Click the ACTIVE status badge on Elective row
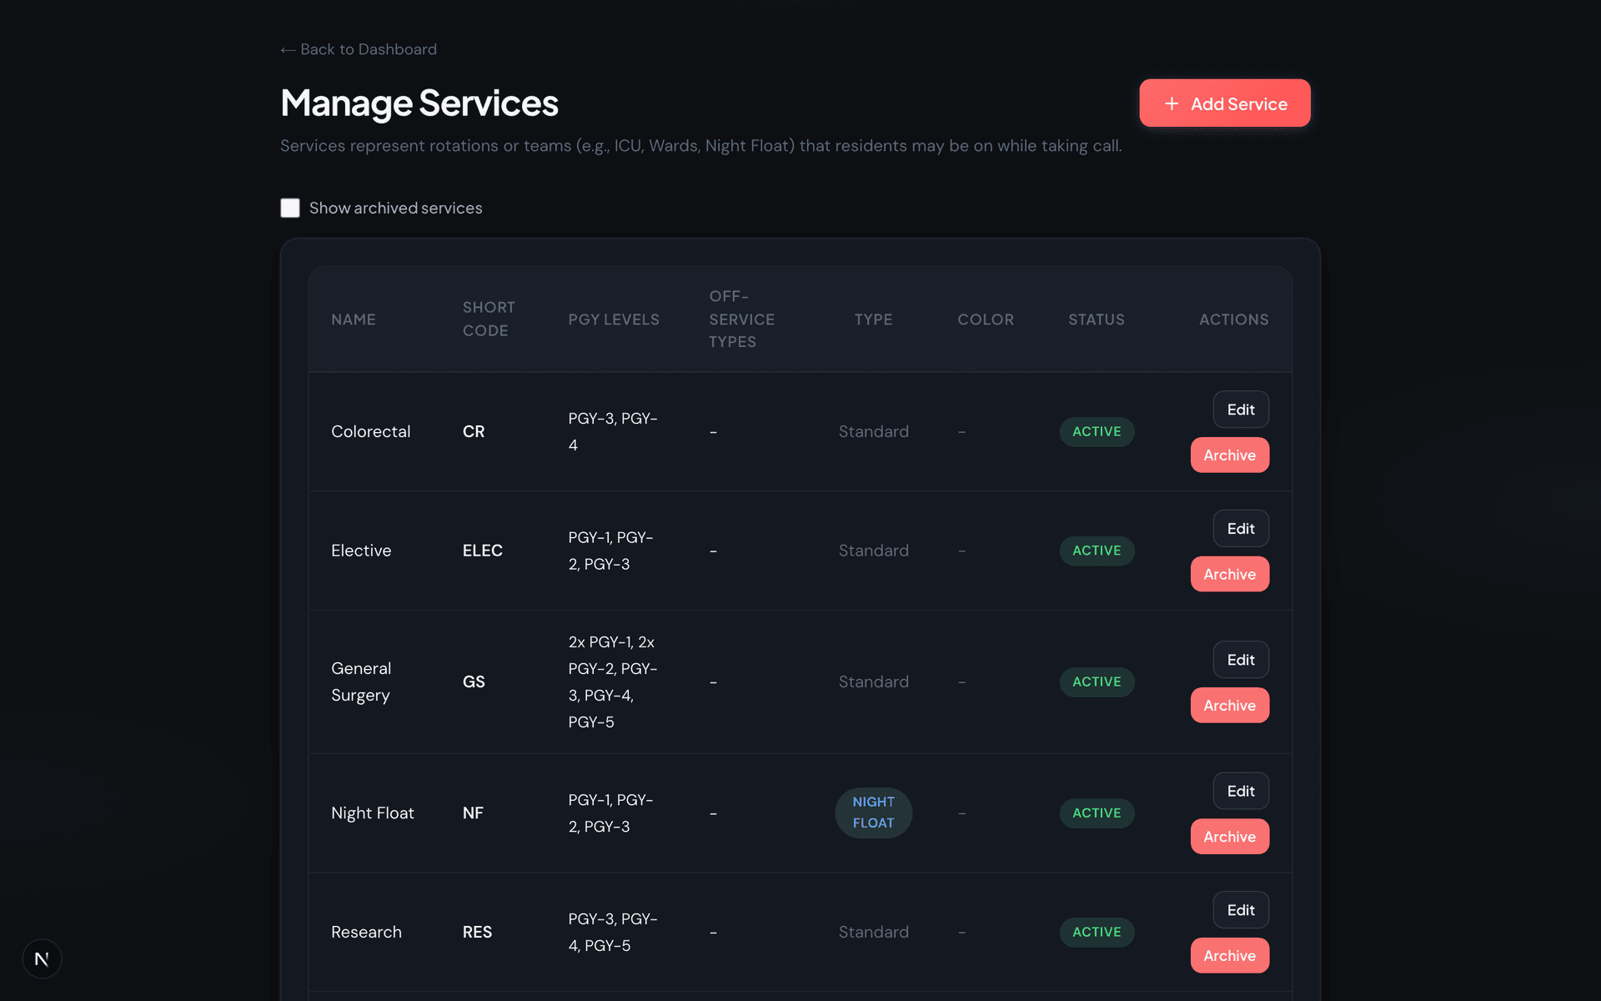1601x1001 pixels. (1096, 551)
